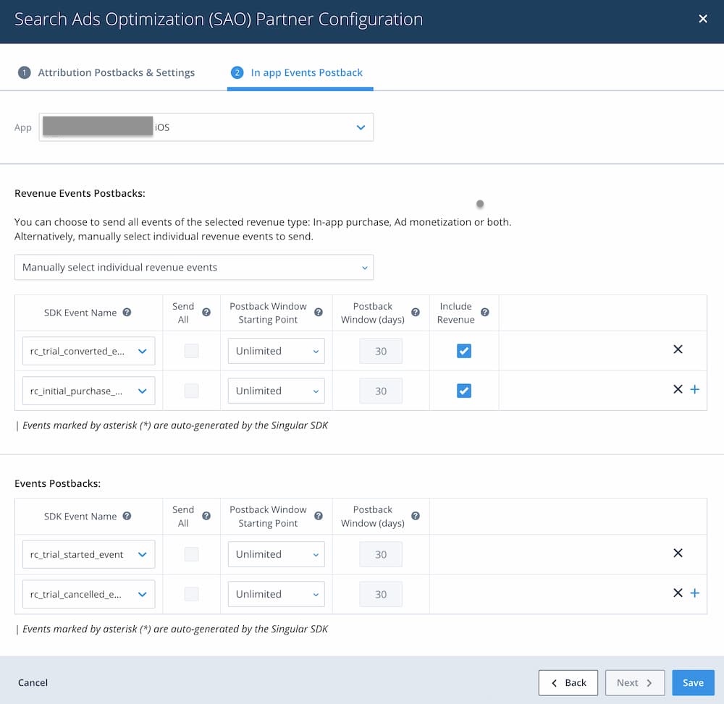The image size is (724, 704).
Task: Click Postback Window days field for rc_trial_started_event
Action: click(x=381, y=555)
